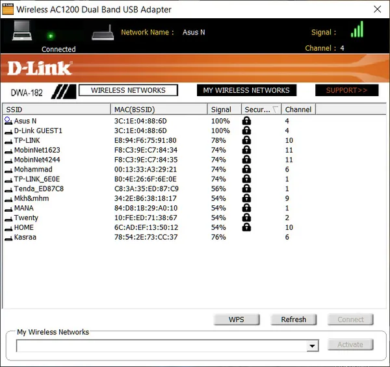Viewport: 390px width, 367px height.
Task: Sort by the Channel column header
Action: pyautogui.click(x=298, y=109)
